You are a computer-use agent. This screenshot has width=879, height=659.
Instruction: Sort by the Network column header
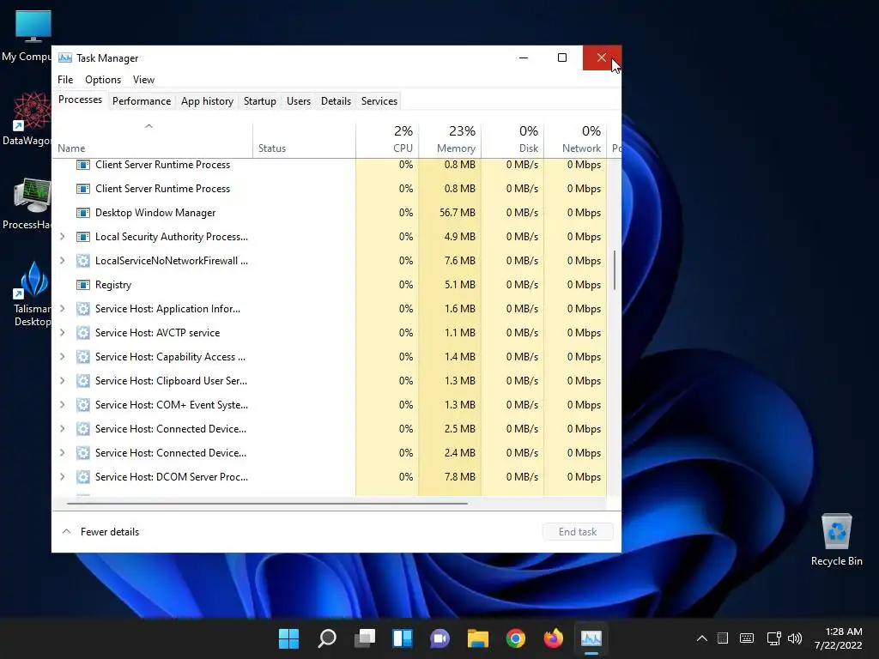(576, 140)
